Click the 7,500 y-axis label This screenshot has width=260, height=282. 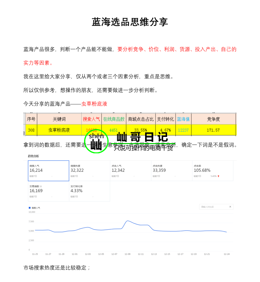[31, 221]
